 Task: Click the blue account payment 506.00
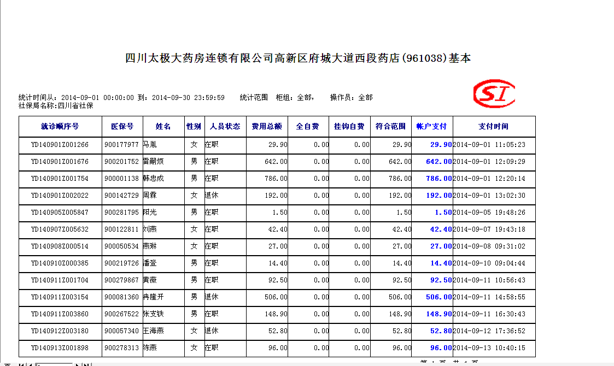click(439, 297)
